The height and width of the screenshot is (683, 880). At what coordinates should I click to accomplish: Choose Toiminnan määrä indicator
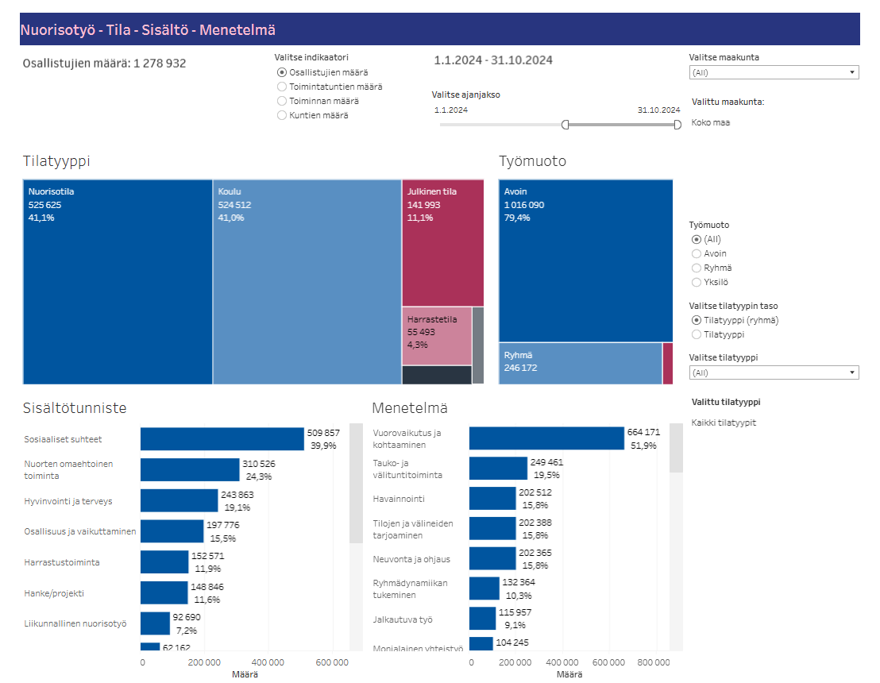(x=282, y=101)
